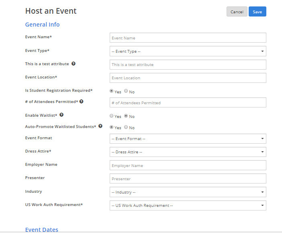Open the Event Type dropdown
282x233 pixels.
coord(188,52)
